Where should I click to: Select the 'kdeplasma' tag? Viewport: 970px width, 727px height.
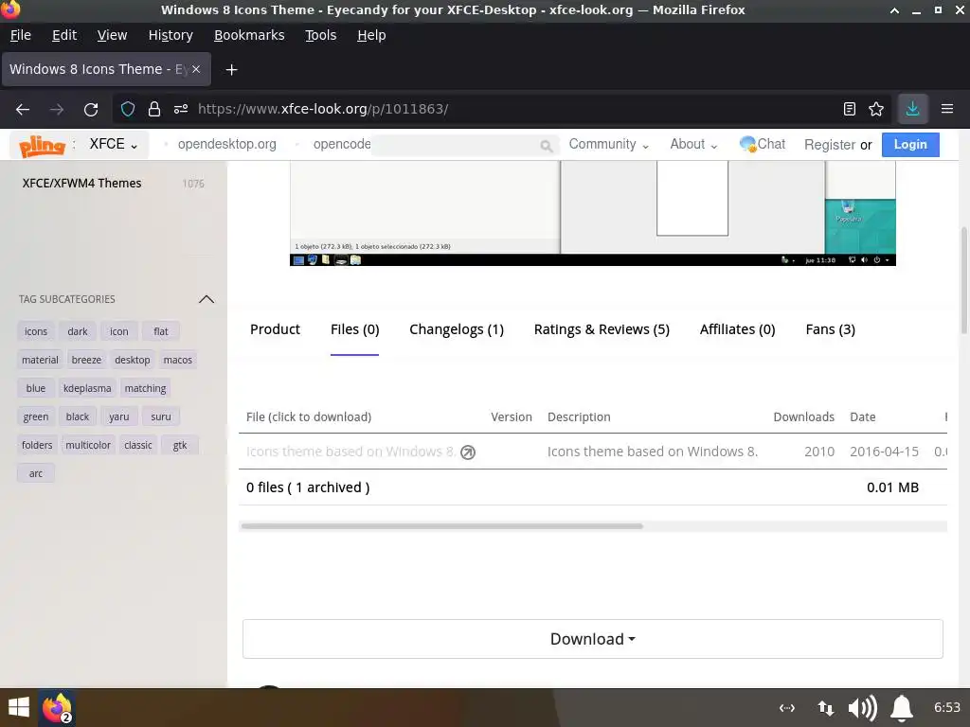point(87,388)
